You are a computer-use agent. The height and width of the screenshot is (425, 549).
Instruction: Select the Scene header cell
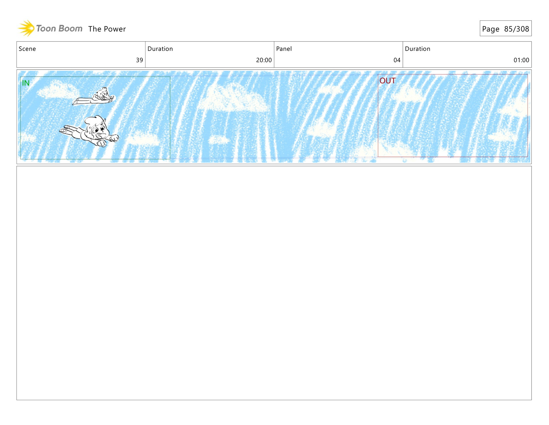point(27,49)
